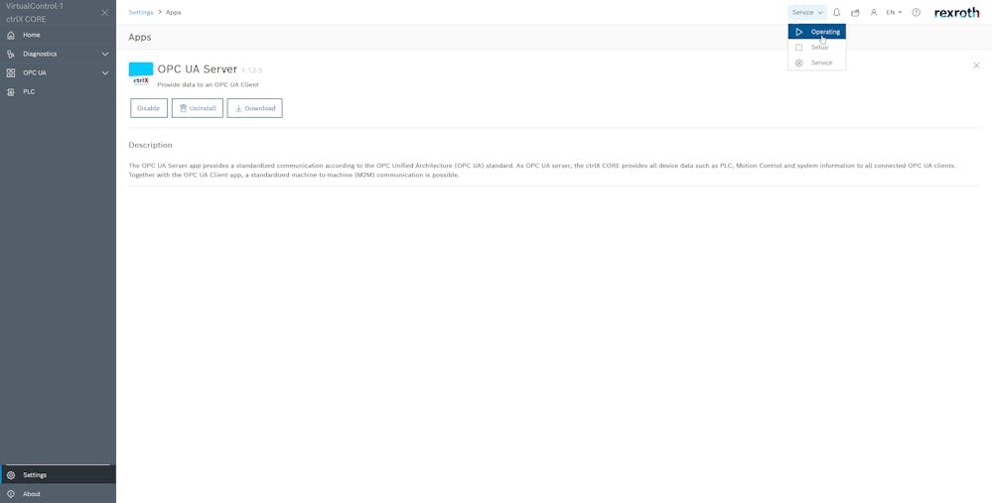Click the PLC chip icon
Viewport: 992px width, 503px height.
[x=11, y=91]
